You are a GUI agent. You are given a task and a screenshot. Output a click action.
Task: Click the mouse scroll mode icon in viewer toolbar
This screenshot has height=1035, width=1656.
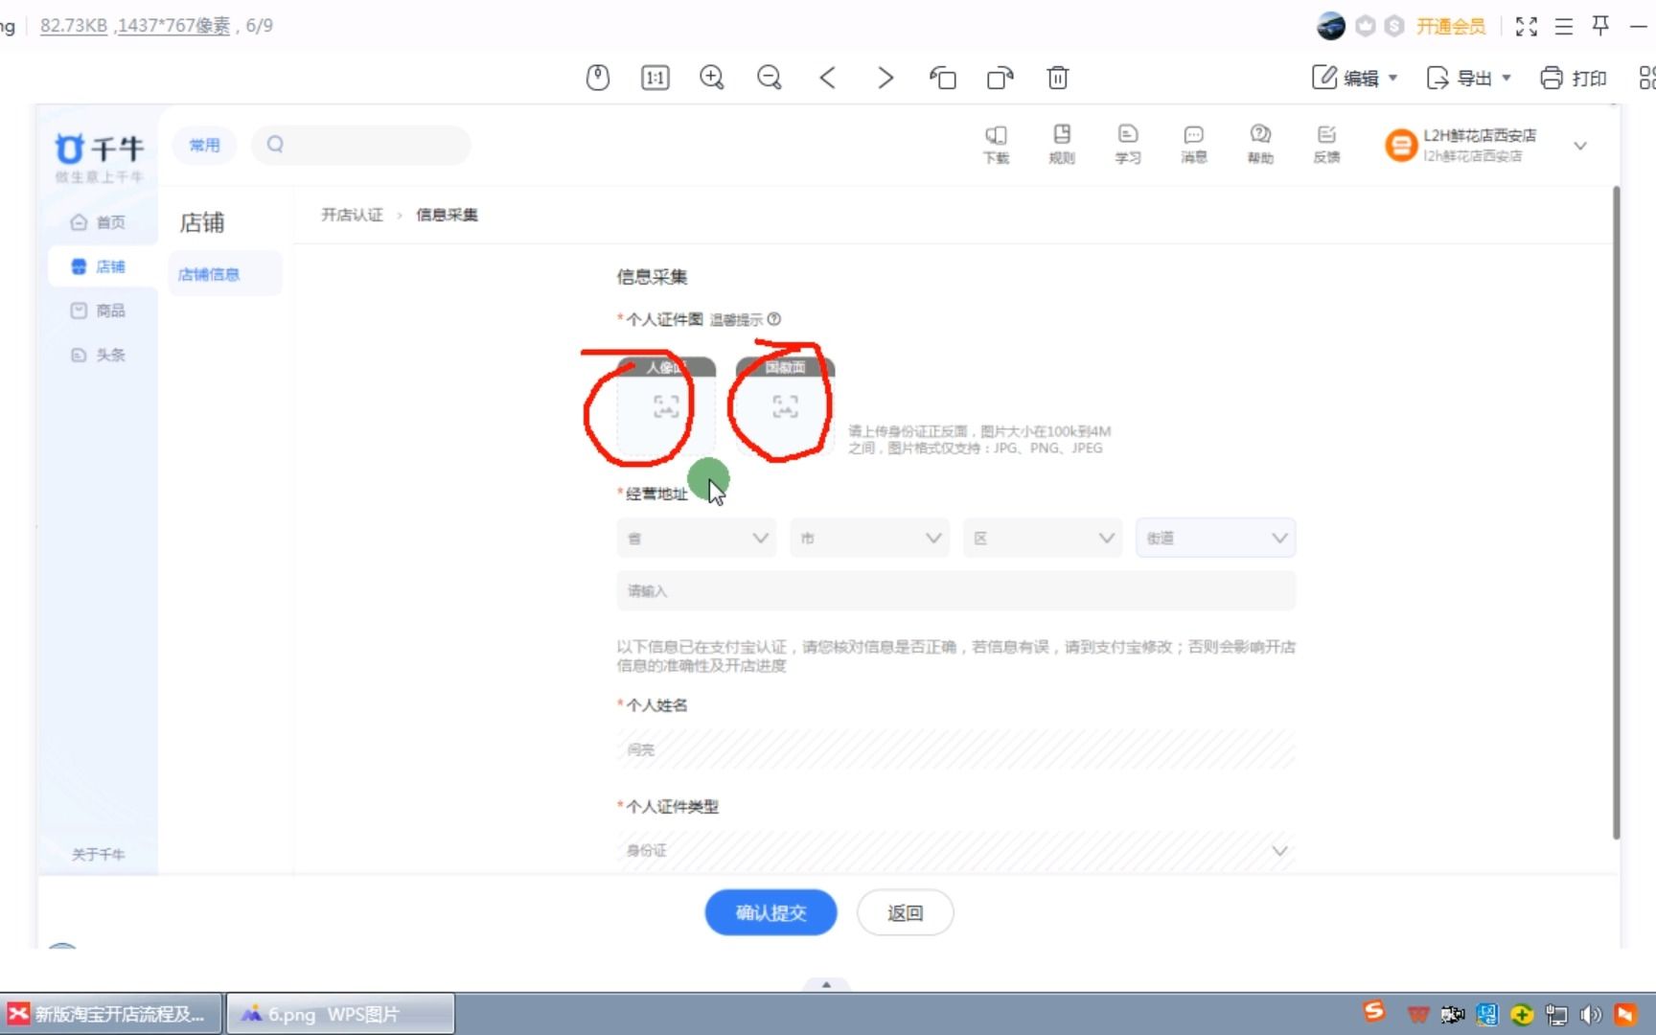pyautogui.click(x=598, y=78)
